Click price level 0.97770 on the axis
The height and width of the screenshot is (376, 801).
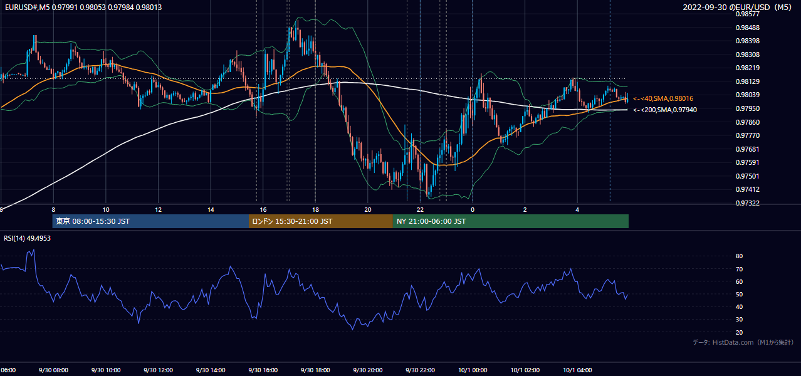(748, 135)
